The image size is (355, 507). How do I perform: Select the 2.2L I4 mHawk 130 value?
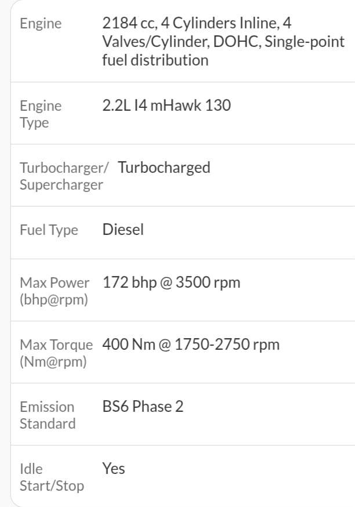click(x=166, y=105)
